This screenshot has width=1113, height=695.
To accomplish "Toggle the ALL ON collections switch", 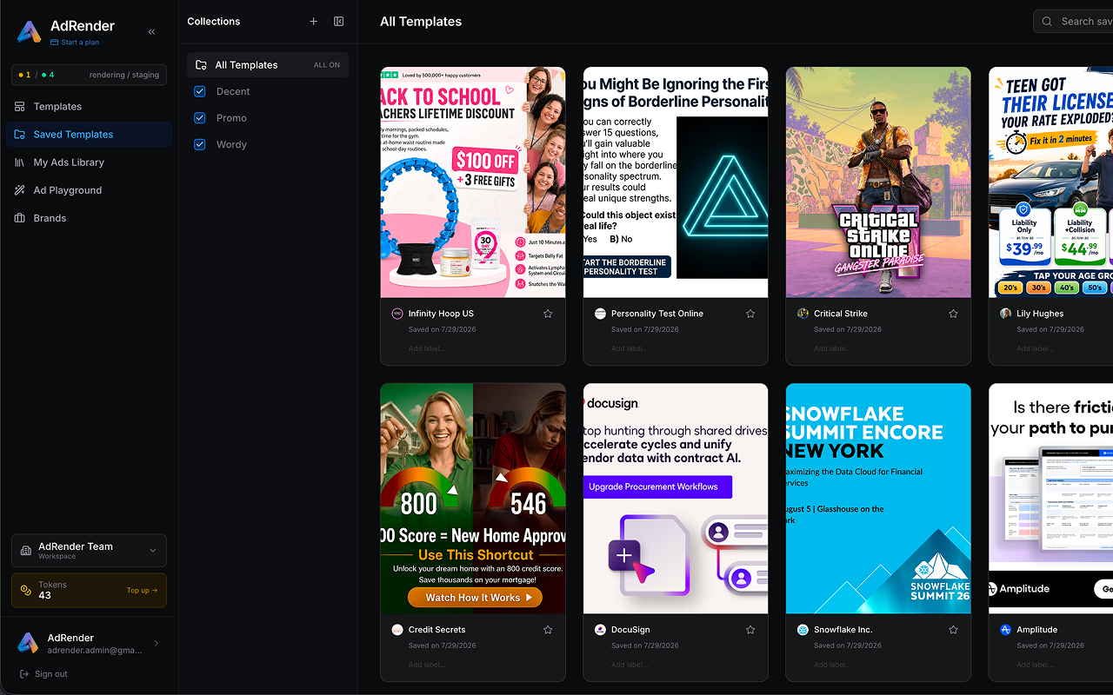I will [x=327, y=65].
